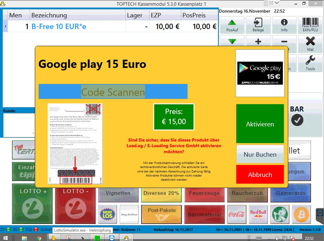Image resolution: width=324 pixels, height=241 pixels.
Task: Click the PosAuf green up arrow
Action: [232, 25]
